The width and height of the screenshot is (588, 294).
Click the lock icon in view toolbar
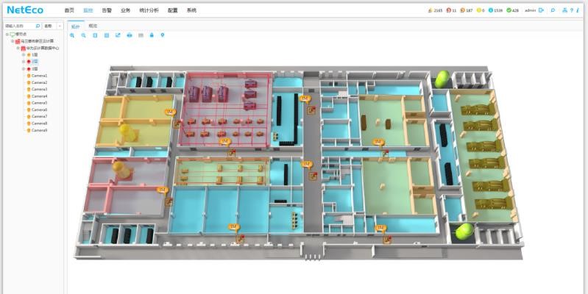(x=152, y=35)
